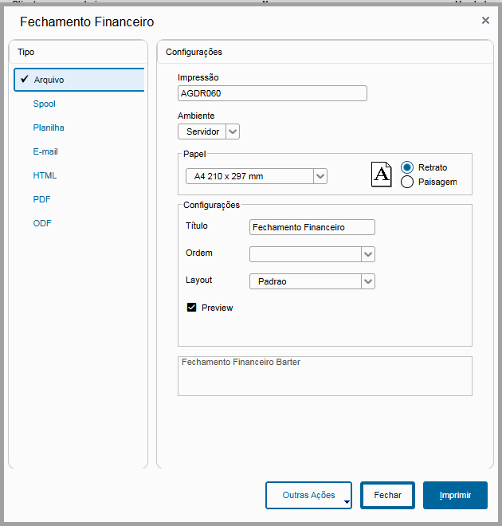Expand the paper size A4 dropdown
This screenshot has width=502, height=526.
click(320, 176)
